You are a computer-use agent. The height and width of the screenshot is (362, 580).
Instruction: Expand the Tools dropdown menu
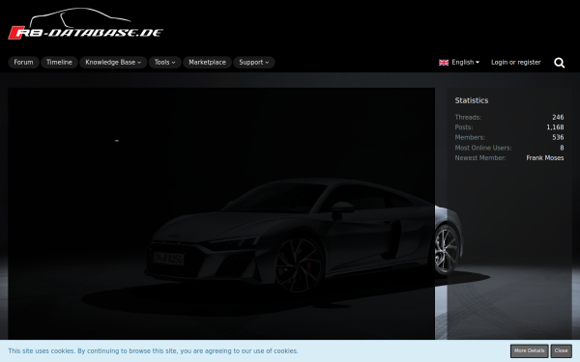[164, 63]
